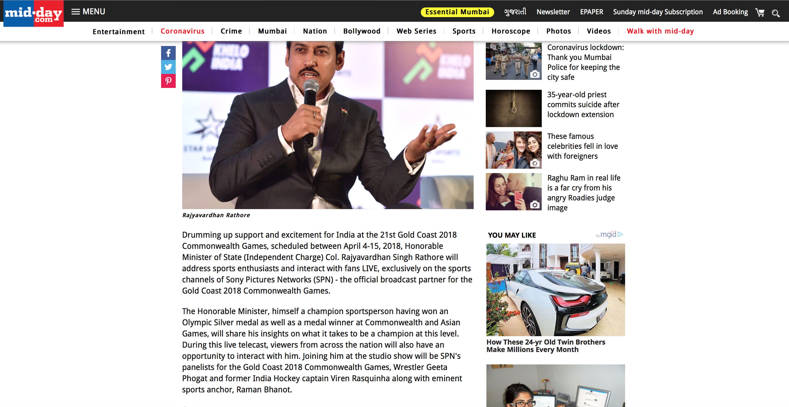Click Essential Mumbai yellow button
789x407 pixels.
click(x=457, y=12)
